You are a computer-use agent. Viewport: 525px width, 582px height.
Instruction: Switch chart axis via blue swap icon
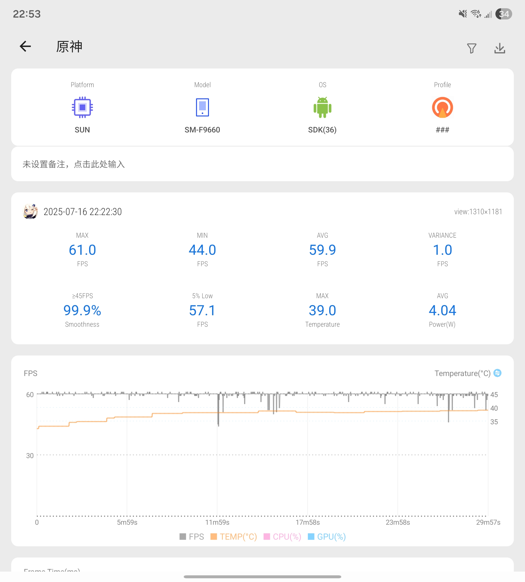coord(497,373)
